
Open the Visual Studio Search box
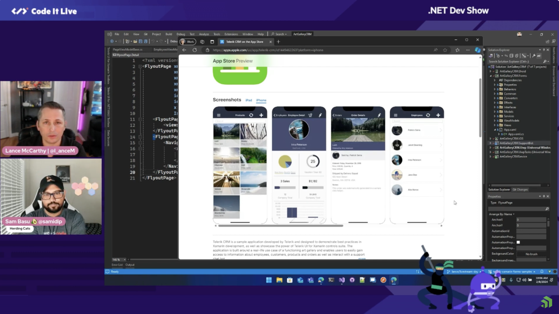[279, 34]
